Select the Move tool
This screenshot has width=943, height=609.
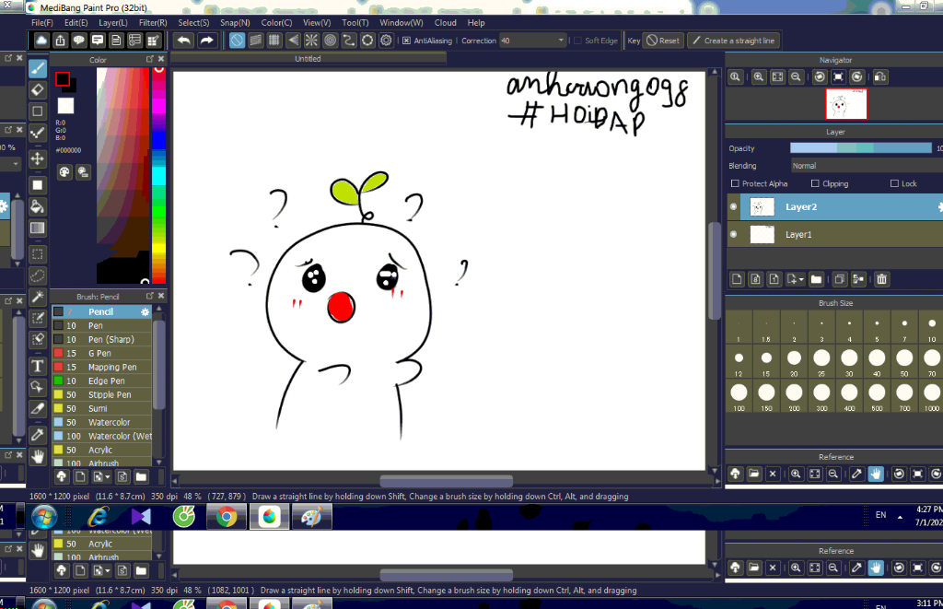tap(37, 158)
